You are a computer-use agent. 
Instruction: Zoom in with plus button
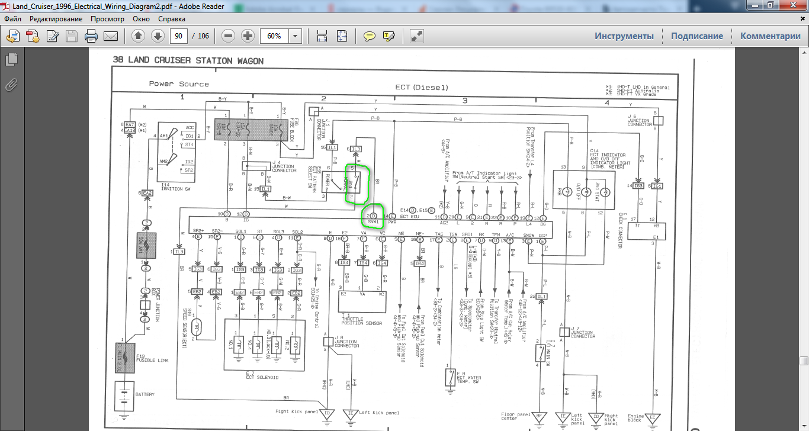(x=248, y=36)
